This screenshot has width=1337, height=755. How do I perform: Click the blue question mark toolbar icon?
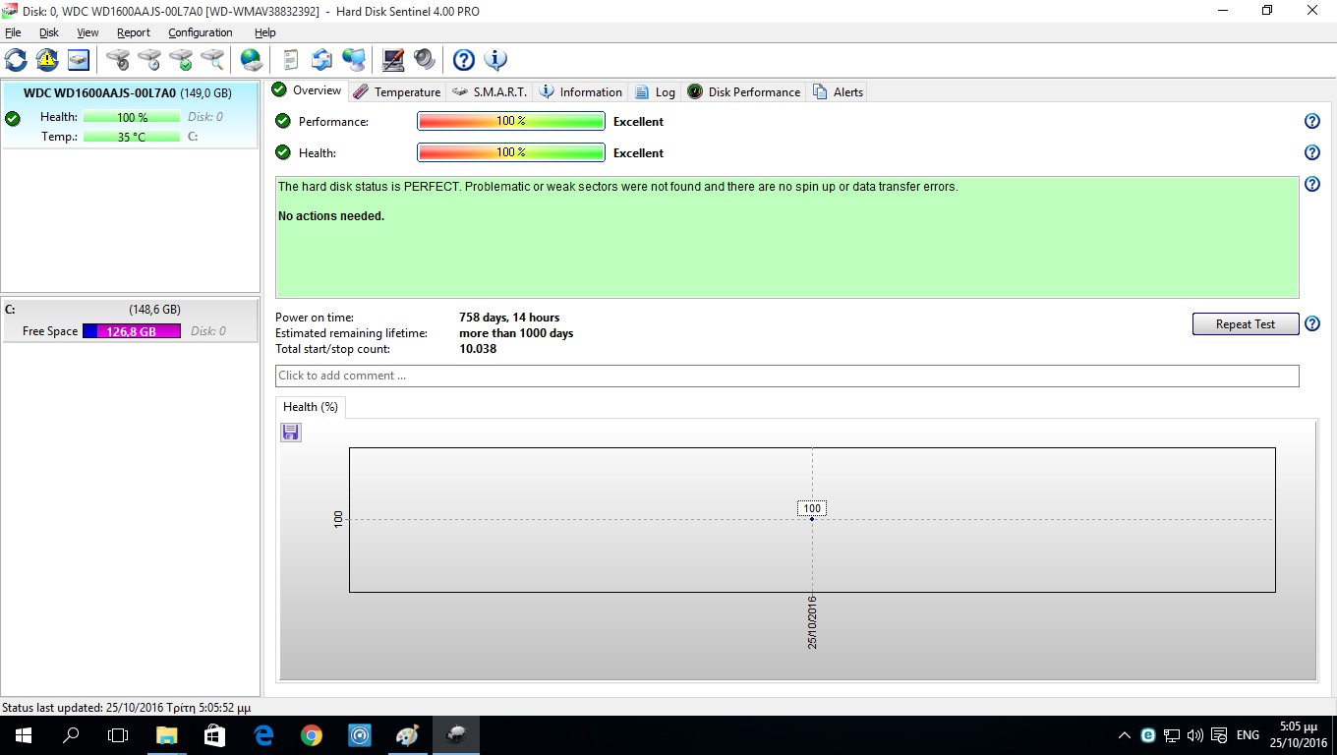464,60
